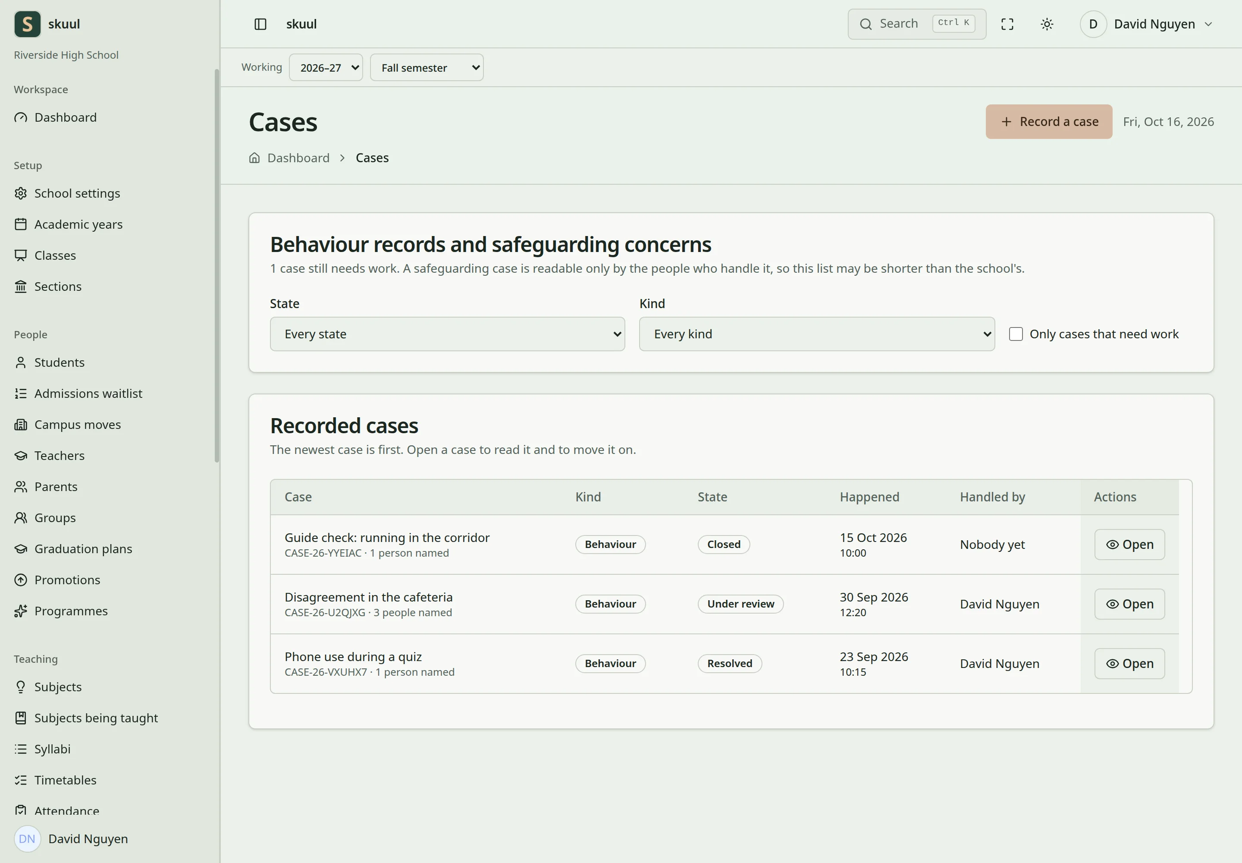Open David Nguyen user menu
The image size is (1242, 863).
coord(1147,24)
